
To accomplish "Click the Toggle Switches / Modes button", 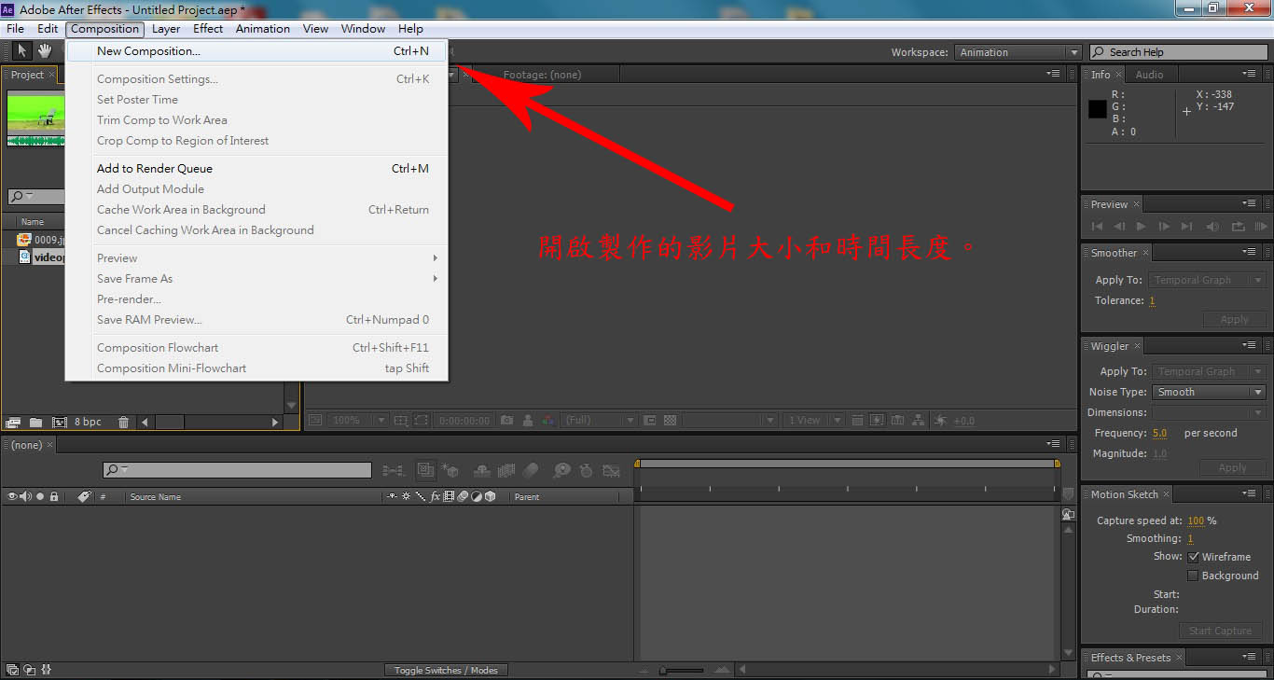I will (446, 670).
